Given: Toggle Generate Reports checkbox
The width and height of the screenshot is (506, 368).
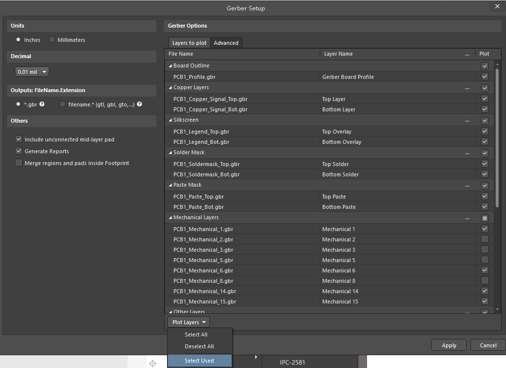Looking at the screenshot, I should [19, 151].
